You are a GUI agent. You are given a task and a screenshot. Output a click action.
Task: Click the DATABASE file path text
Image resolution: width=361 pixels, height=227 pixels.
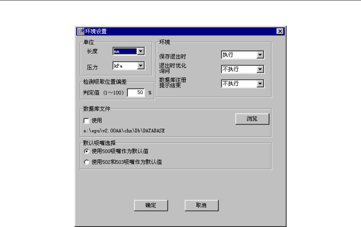click(x=124, y=131)
